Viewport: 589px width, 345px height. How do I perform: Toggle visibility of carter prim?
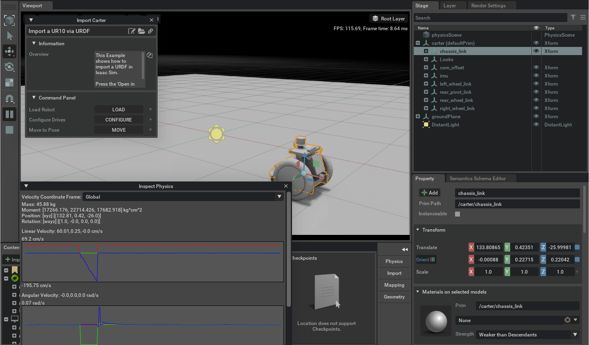coord(536,43)
